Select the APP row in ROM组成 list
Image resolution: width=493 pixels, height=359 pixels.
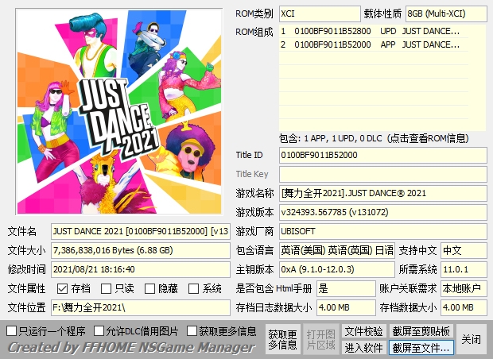(382, 45)
